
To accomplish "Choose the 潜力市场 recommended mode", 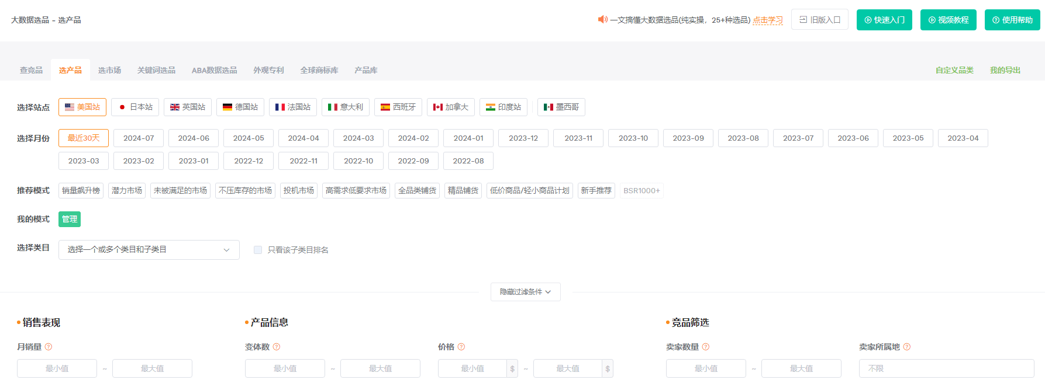I will click(127, 191).
